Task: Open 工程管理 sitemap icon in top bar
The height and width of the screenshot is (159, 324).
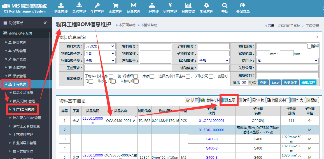Action: point(152,5)
